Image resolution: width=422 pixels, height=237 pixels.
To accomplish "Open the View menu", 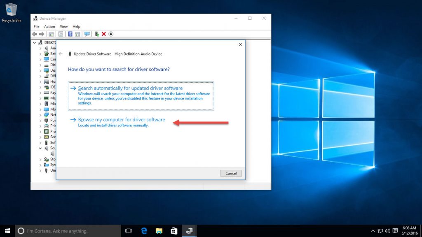I will tap(63, 26).
